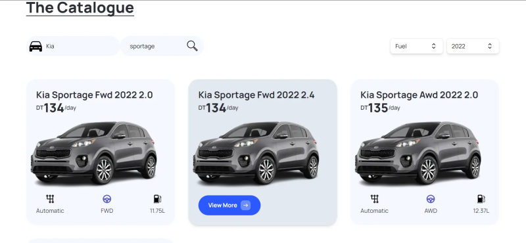This screenshot has width=526, height=243.
Task: Click arrow icon inside View More button
Action: [245, 205]
